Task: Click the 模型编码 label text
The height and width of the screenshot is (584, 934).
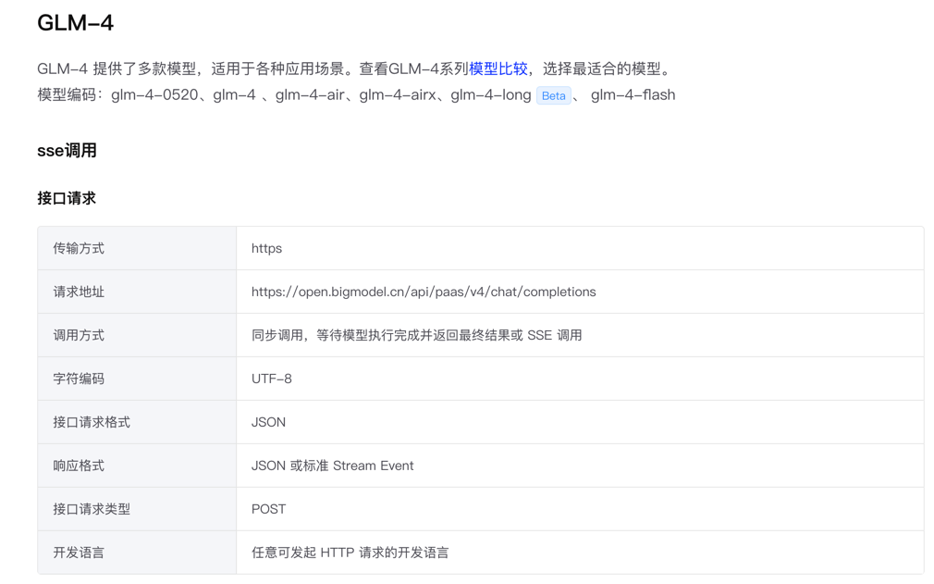Action: coord(66,95)
